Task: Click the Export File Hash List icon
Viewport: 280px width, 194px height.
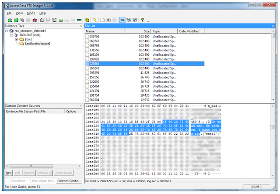Action: pos(108,20)
